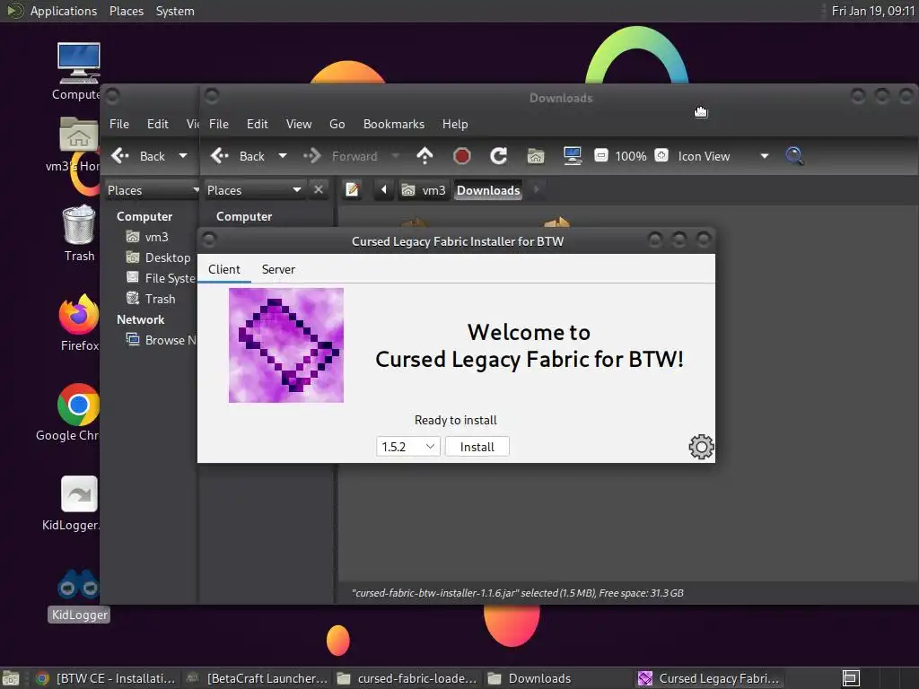Open the View menu in Downloads window
This screenshot has width=919, height=689.
[x=298, y=124]
